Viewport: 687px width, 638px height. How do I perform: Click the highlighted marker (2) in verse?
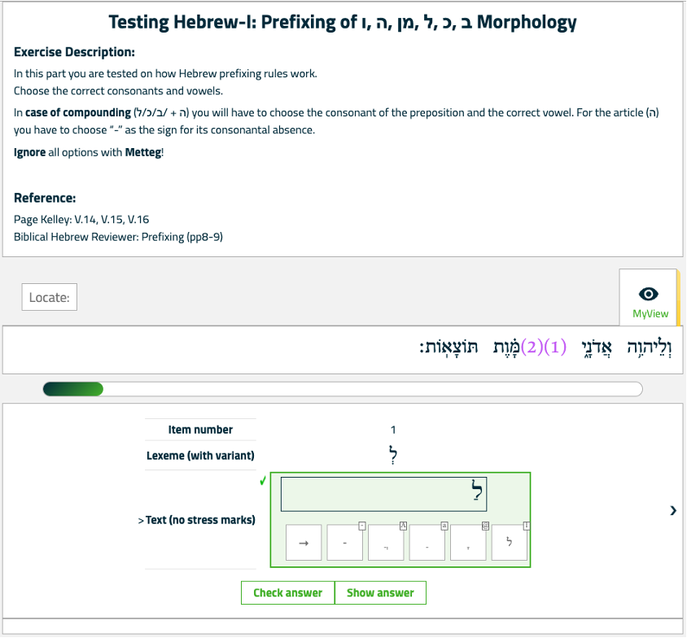[532, 347]
